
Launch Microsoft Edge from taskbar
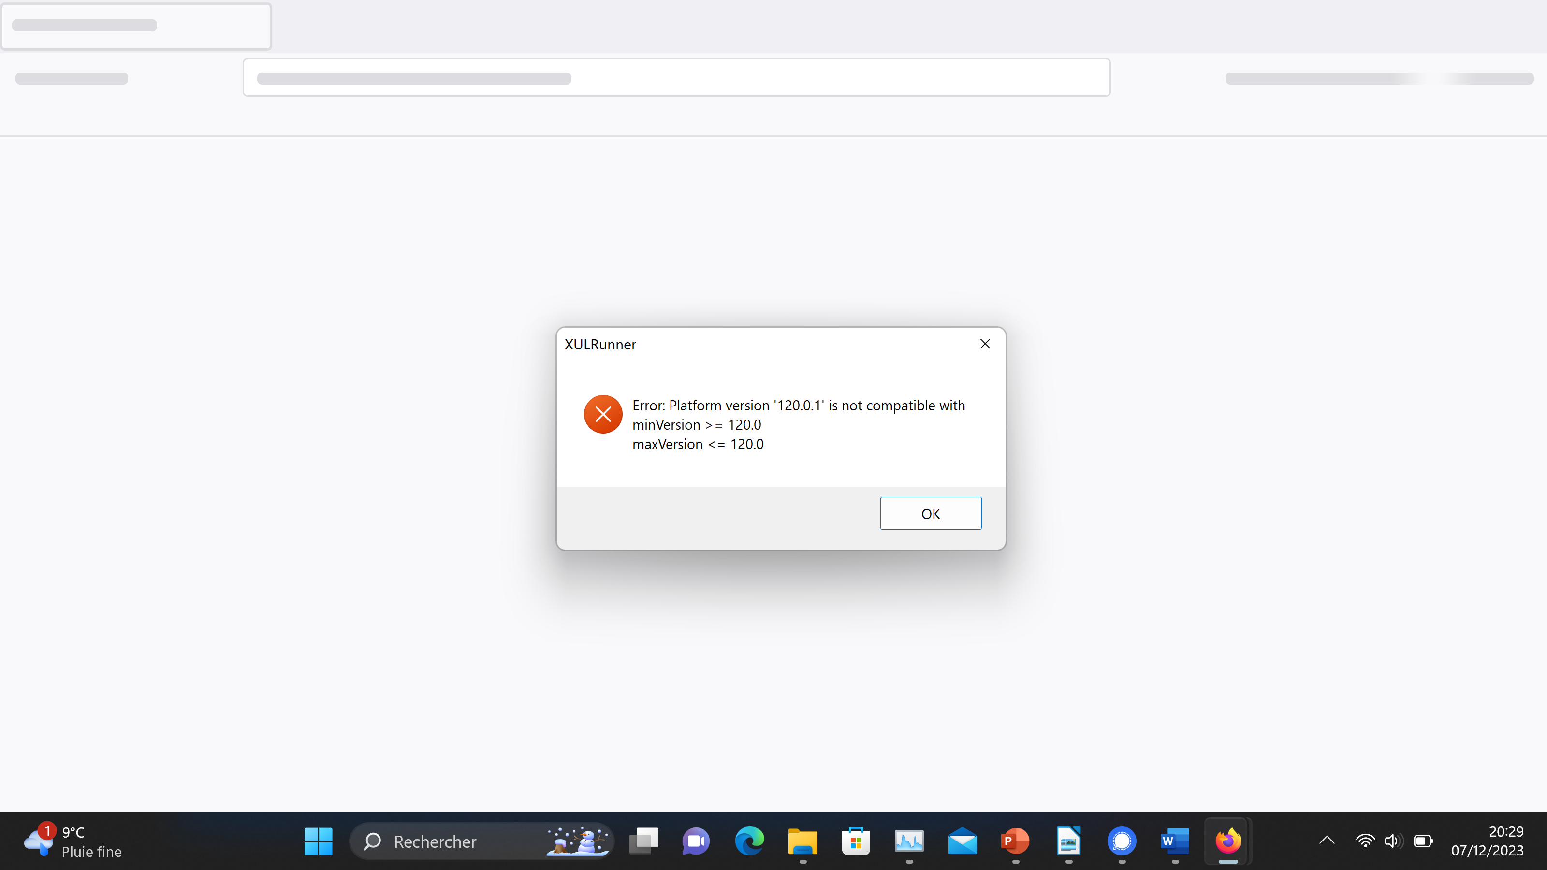[x=749, y=841]
